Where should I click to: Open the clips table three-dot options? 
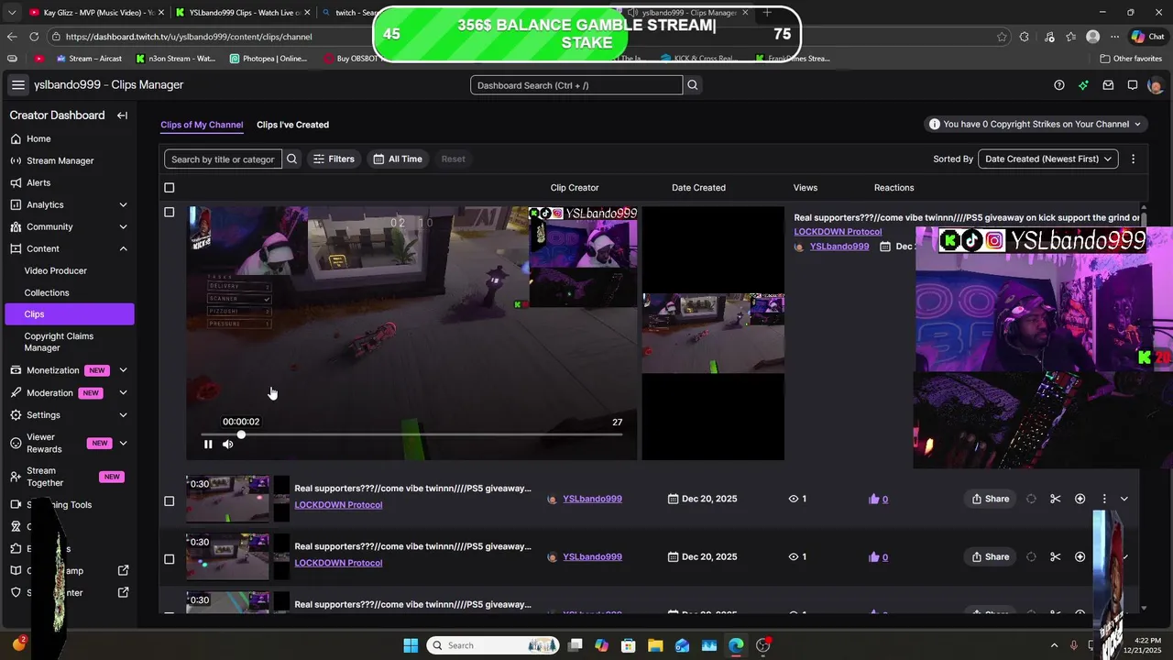(x=1133, y=159)
